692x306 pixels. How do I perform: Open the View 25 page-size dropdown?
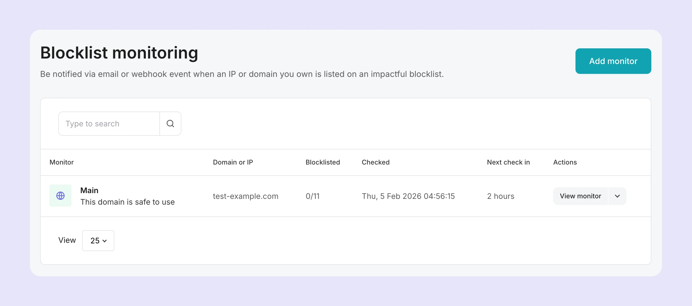[98, 240]
